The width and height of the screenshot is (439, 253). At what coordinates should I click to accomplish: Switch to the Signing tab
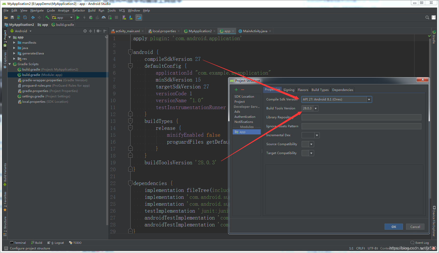289,90
